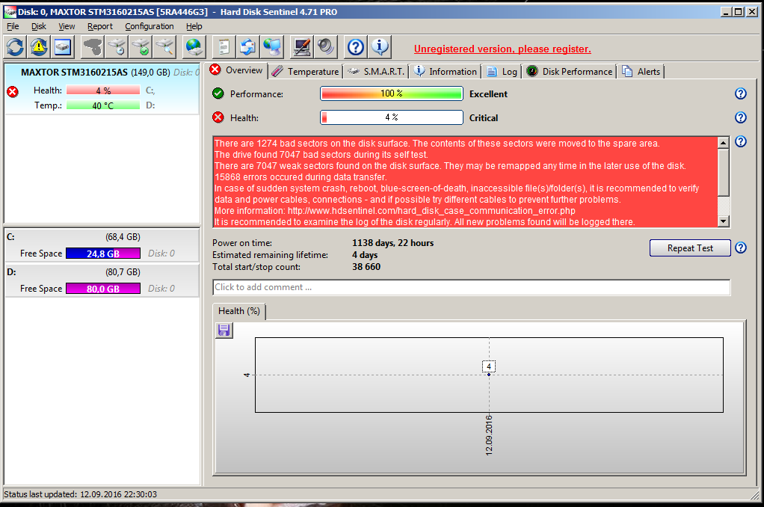Click the red critical status icon in disk list
This screenshot has height=507, width=764.
coord(13,92)
